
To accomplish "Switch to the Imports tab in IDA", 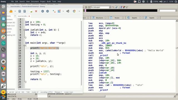I will pos(134,18).
